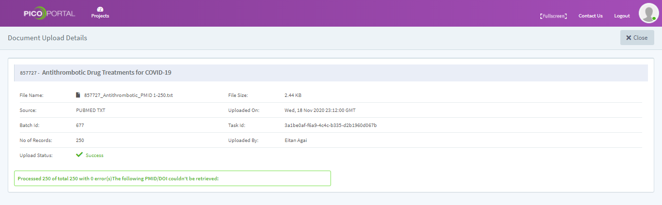
Task: Click the No of Records value 250
Action: (80, 141)
